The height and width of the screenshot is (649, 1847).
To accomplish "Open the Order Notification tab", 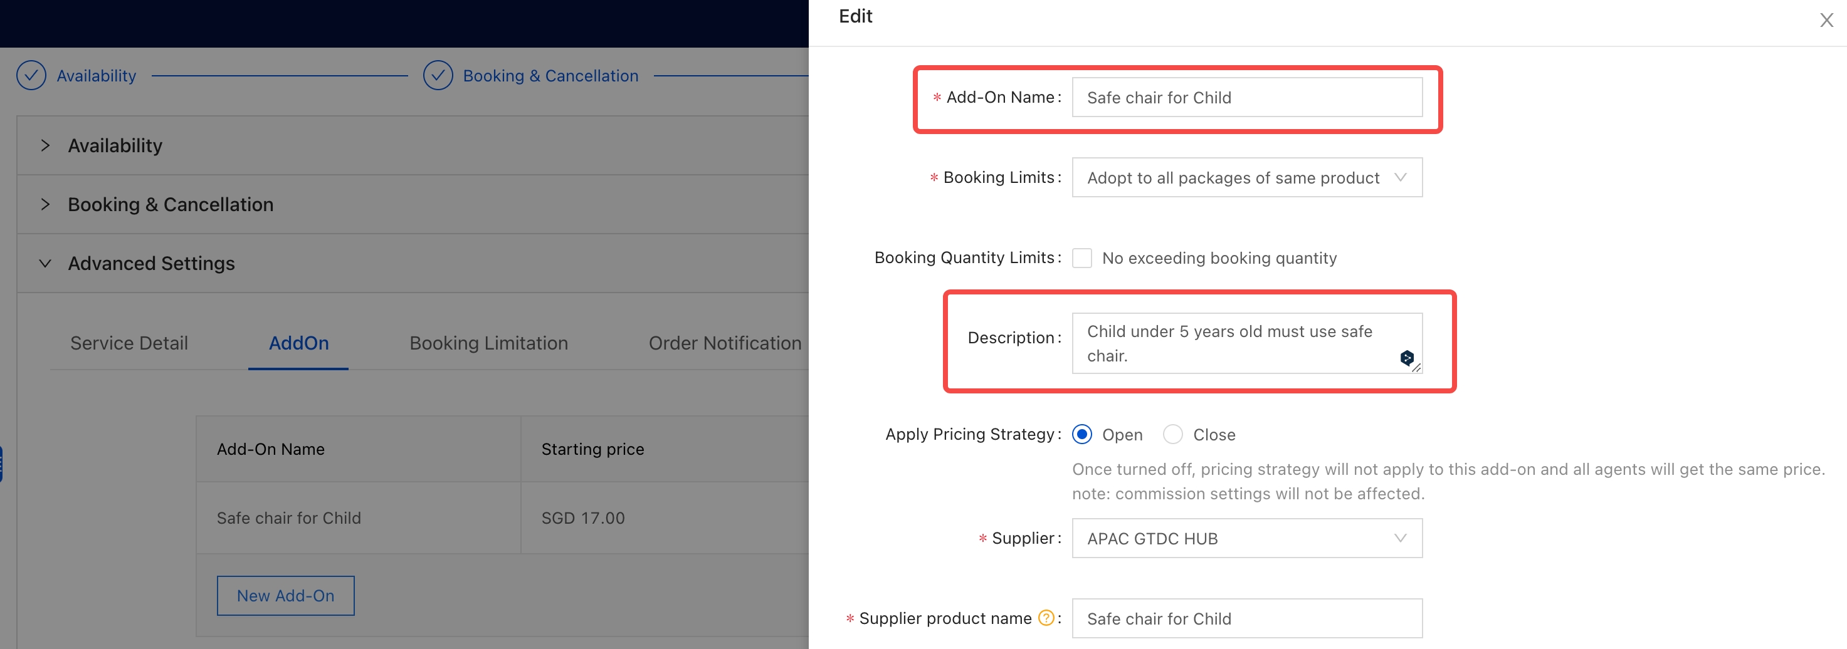I will pyautogui.click(x=724, y=343).
